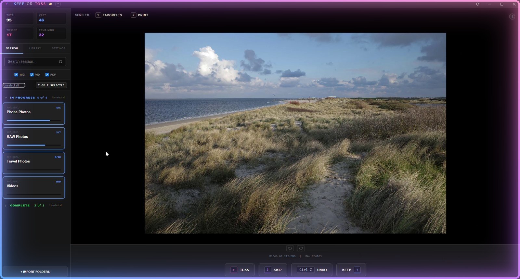The image size is (520, 279).
Task: Click the RAW Photos progress bar
Action: 34,145
